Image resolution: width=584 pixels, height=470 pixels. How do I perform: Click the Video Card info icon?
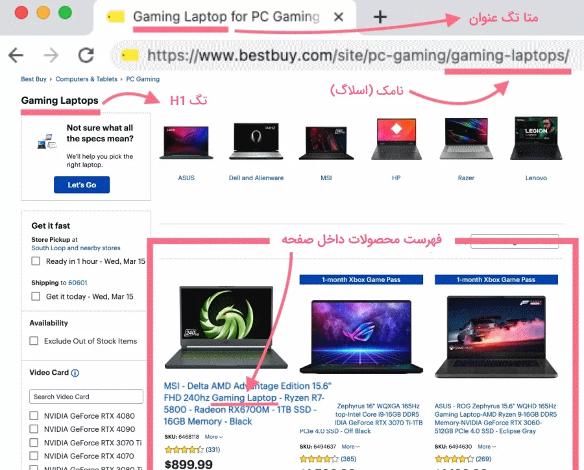point(75,373)
